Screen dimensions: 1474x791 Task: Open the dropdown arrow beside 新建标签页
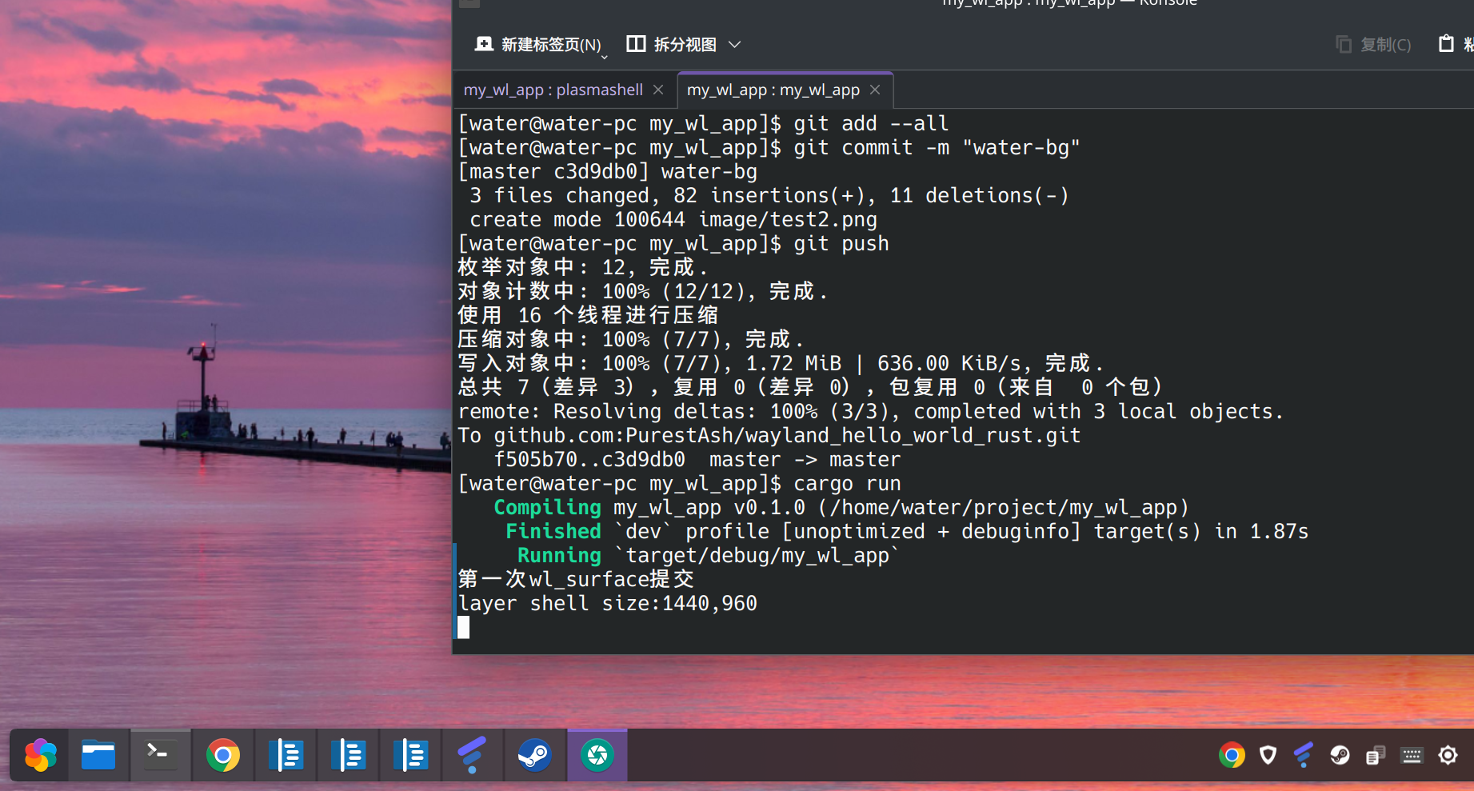click(x=605, y=56)
